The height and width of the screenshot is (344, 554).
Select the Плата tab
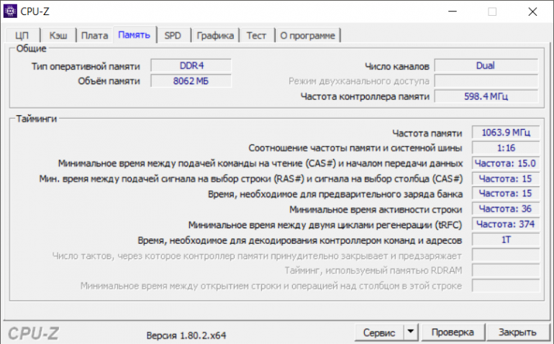point(94,35)
